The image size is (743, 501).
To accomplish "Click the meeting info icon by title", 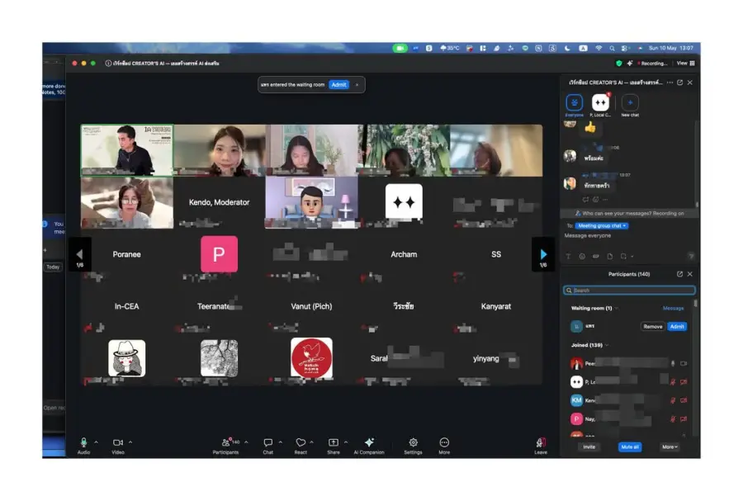I will (108, 63).
